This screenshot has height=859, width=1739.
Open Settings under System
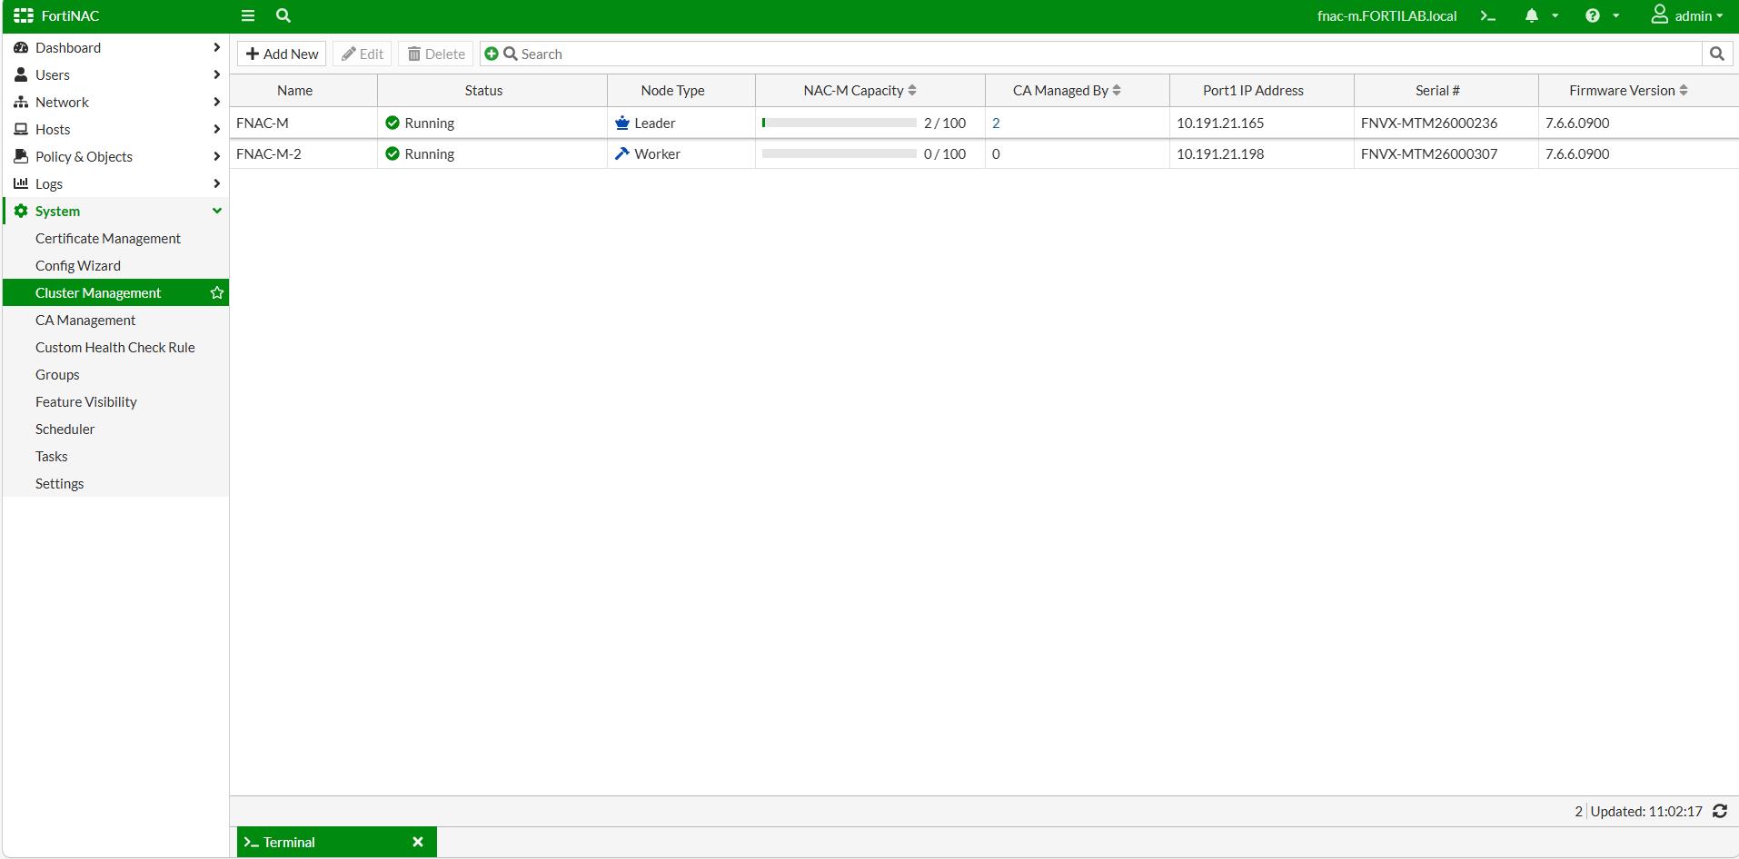(x=59, y=483)
